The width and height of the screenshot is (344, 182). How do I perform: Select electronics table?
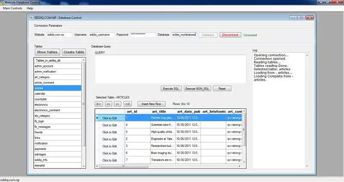[x=58, y=104]
